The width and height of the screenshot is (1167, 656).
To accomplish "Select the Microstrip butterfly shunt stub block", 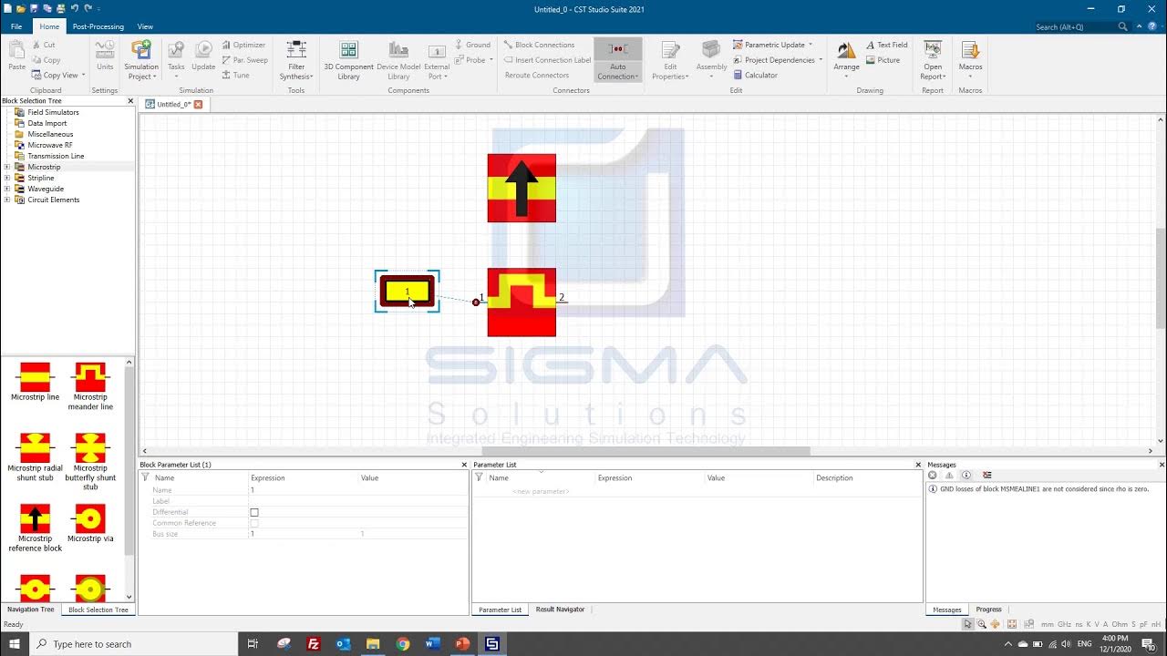I will pyautogui.click(x=90, y=462).
